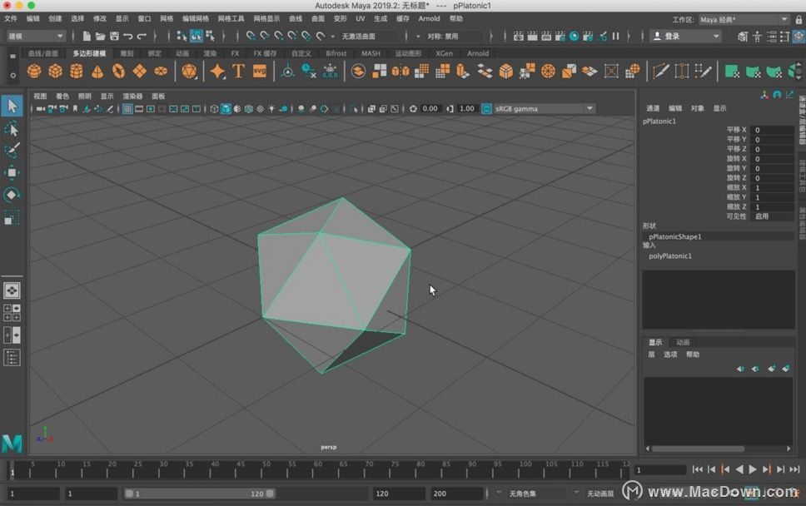Click the play forwards button
The image size is (806, 506).
point(753,469)
